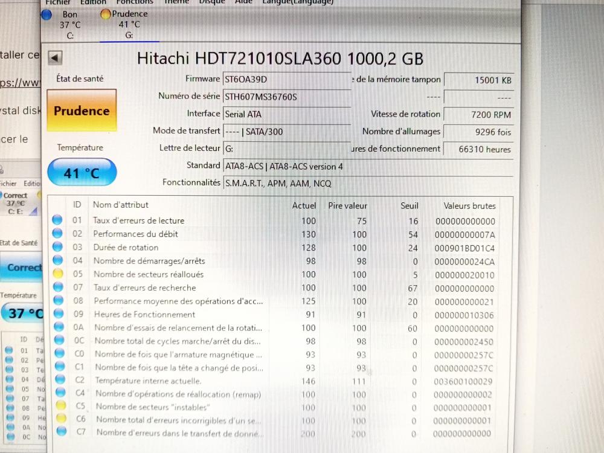Screen dimensions: 604x453
Task: Click the power-on count 9296 fois
Action: [479, 132]
